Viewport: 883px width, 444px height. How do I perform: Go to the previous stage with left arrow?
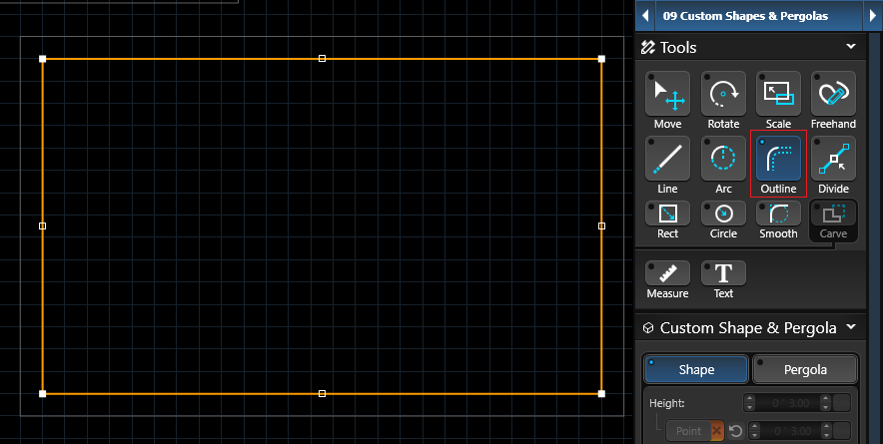(x=645, y=16)
